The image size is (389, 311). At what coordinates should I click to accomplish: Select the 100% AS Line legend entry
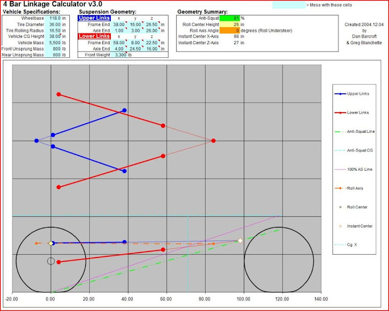354,169
